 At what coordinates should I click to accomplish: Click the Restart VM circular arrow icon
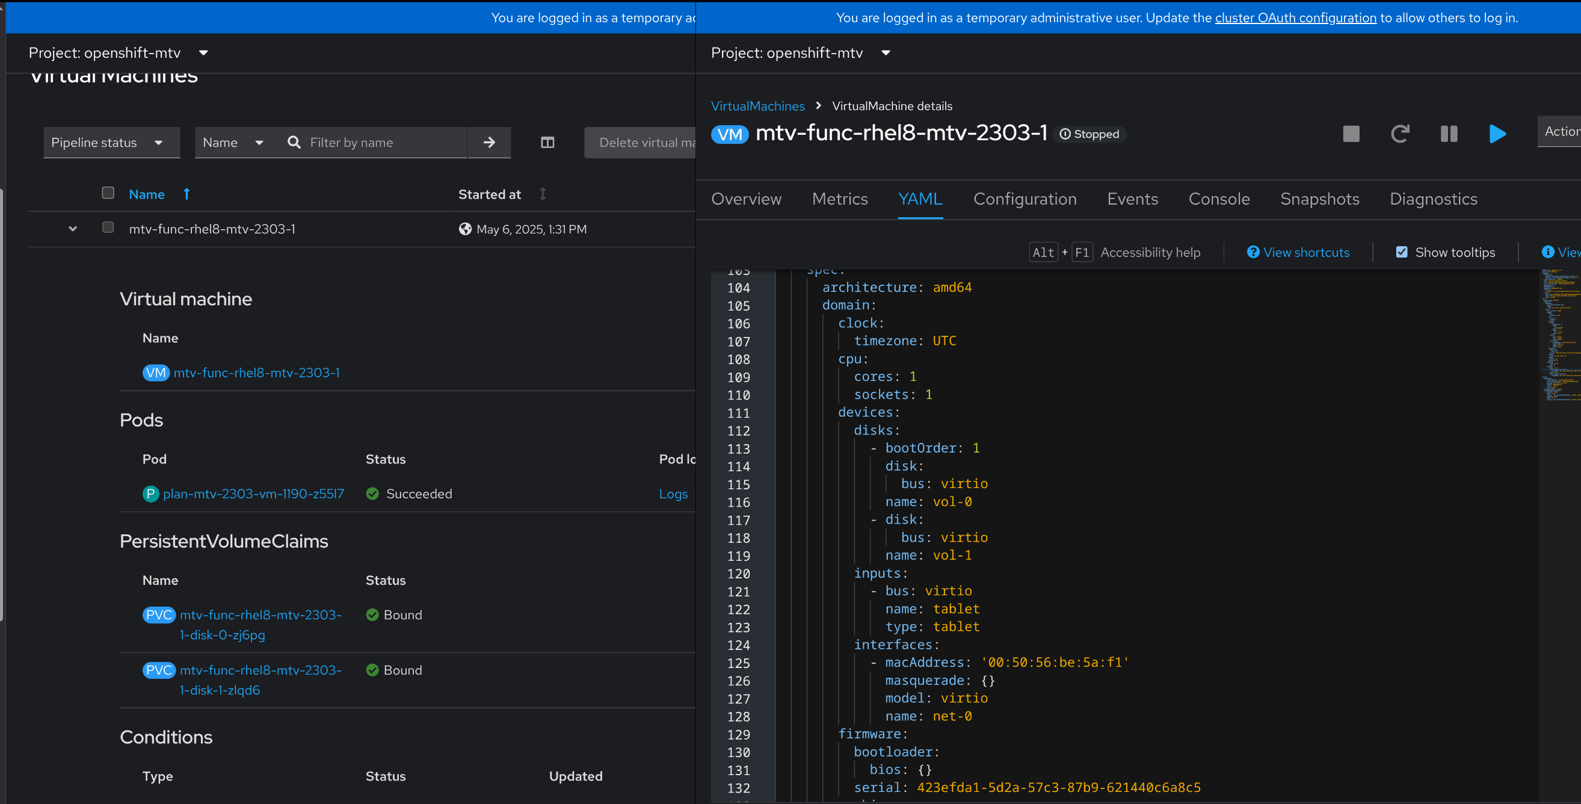pyautogui.click(x=1400, y=134)
